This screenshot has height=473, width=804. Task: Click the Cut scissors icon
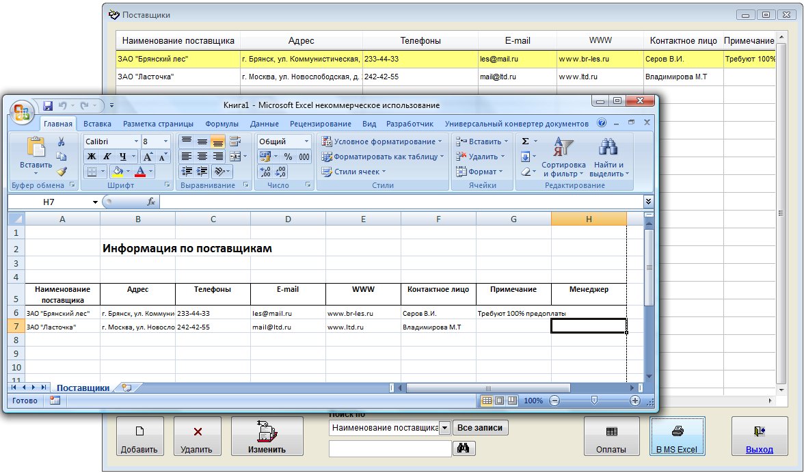click(x=62, y=141)
